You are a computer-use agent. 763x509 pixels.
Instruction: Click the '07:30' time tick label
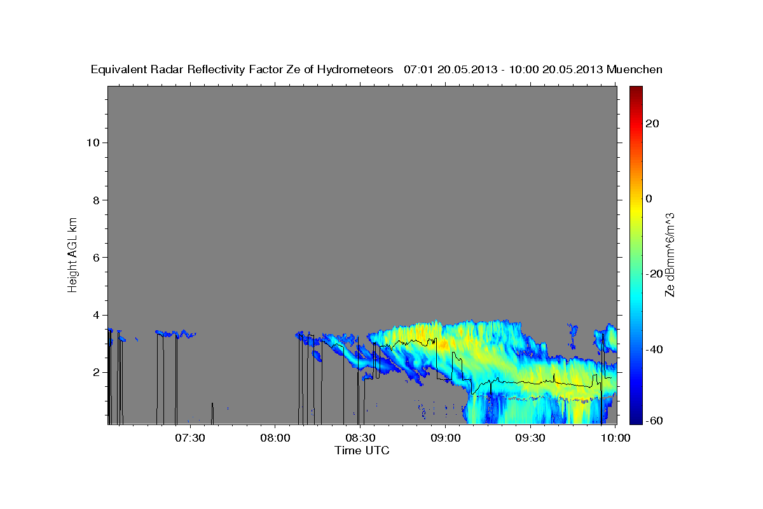click(190, 438)
